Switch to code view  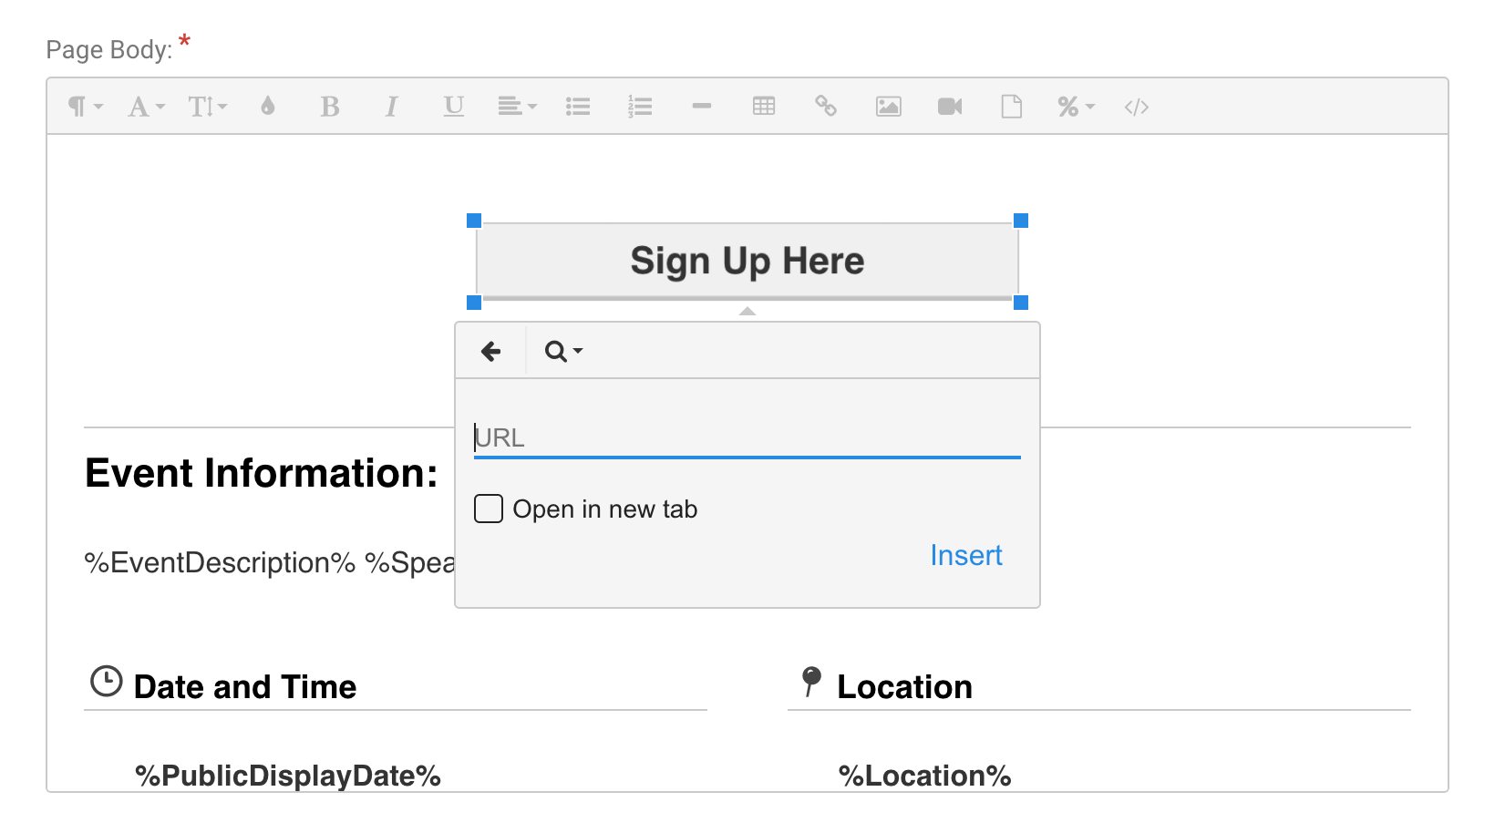coord(1137,108)
